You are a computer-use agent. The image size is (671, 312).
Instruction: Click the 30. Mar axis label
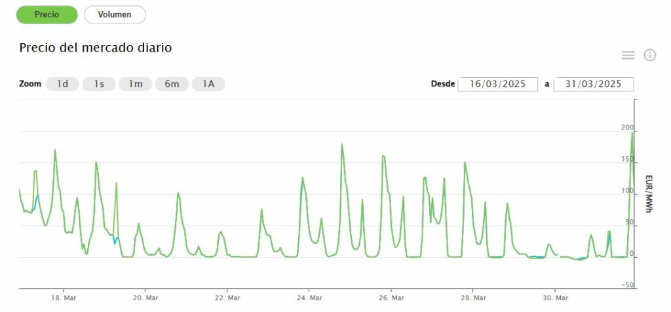(555, 298)
